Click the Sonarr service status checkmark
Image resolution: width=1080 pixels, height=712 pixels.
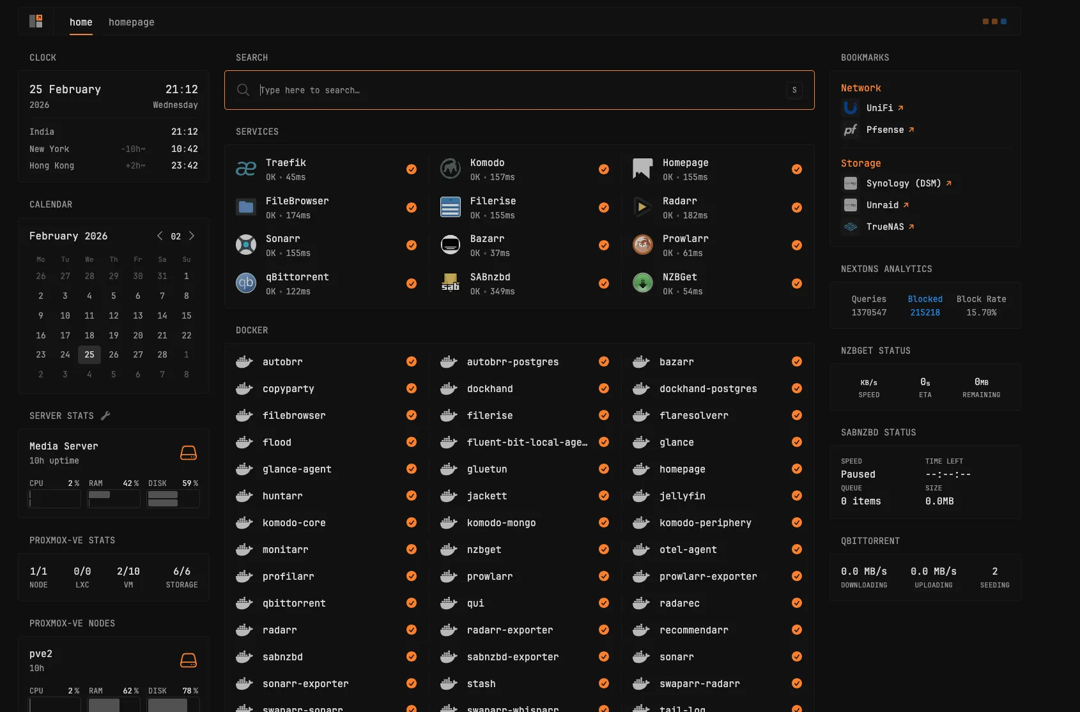(412, 245)
